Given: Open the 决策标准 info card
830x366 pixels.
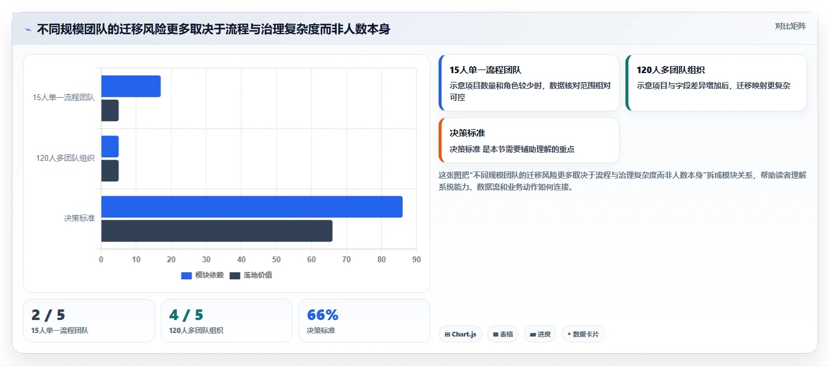Looking at the screenshot, I should pyautogui.click(x=529, y=140).
